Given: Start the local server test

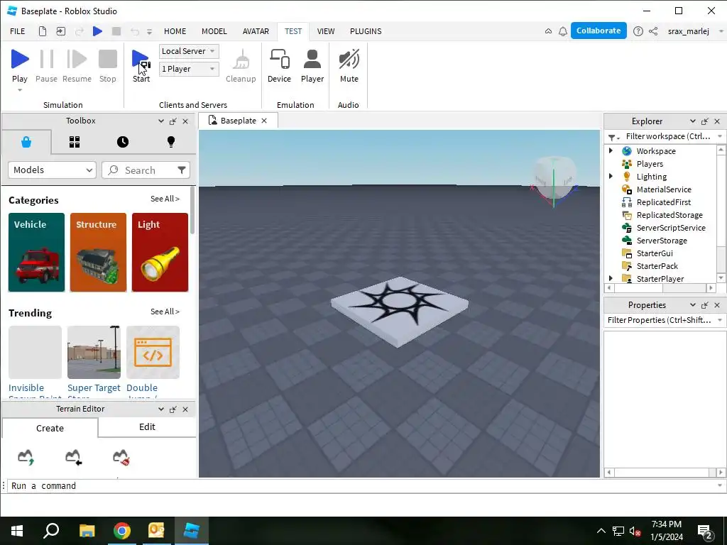Looking at the screenshot, I should click(141, 66).
